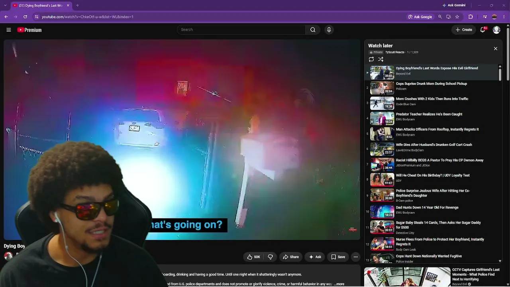Click the Racist Hillbilly BEGS A Pastor thumbnail
Image resolution: width=510 pixels, height=287 pixels.
pos(382,165)
